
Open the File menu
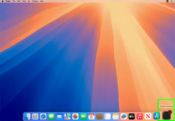14,1
